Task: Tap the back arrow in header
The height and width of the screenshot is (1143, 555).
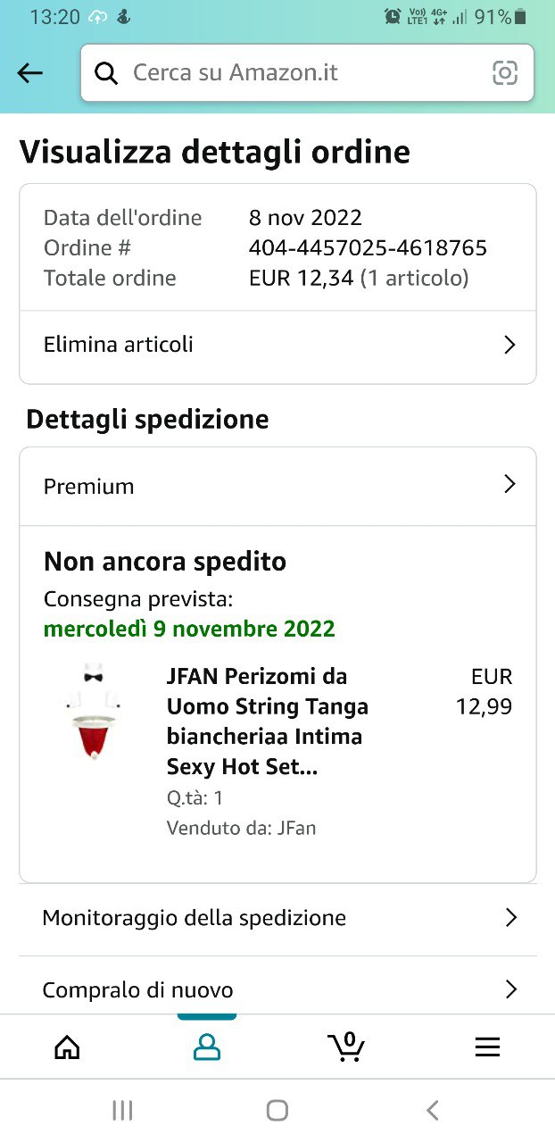Action: coord(30,73)
